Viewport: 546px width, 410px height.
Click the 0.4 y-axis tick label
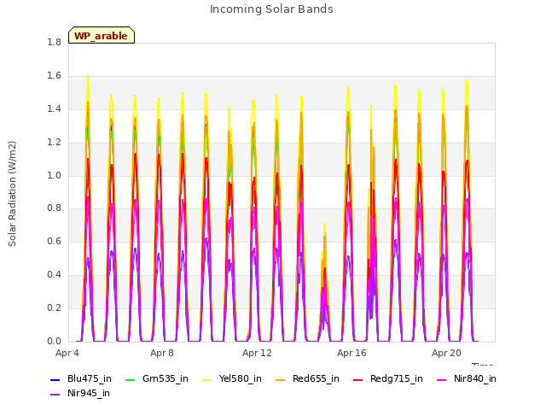click(54, 275)
